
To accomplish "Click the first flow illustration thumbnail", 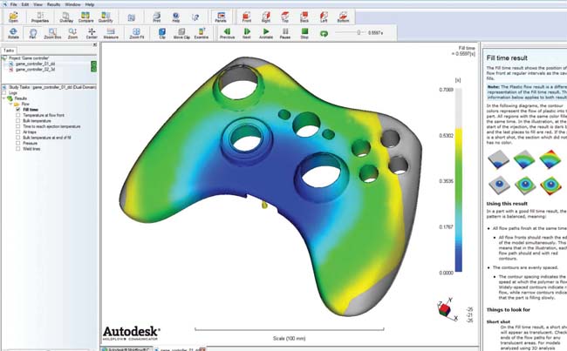I will (x=499, y=159).
